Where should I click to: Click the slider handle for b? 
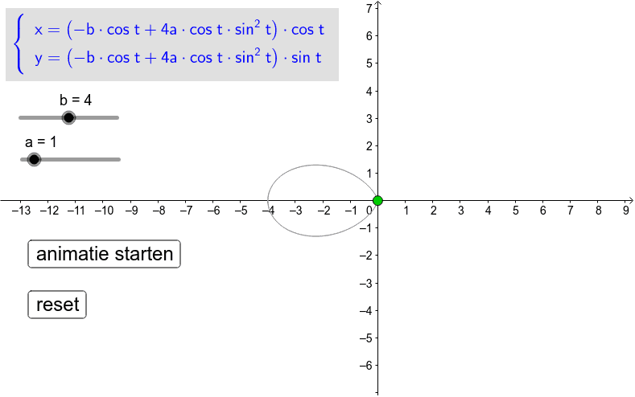click(69, 117)
